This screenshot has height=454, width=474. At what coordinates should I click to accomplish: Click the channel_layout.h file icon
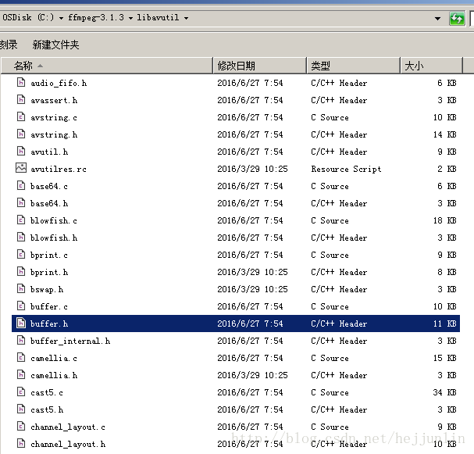coord(21,444)
